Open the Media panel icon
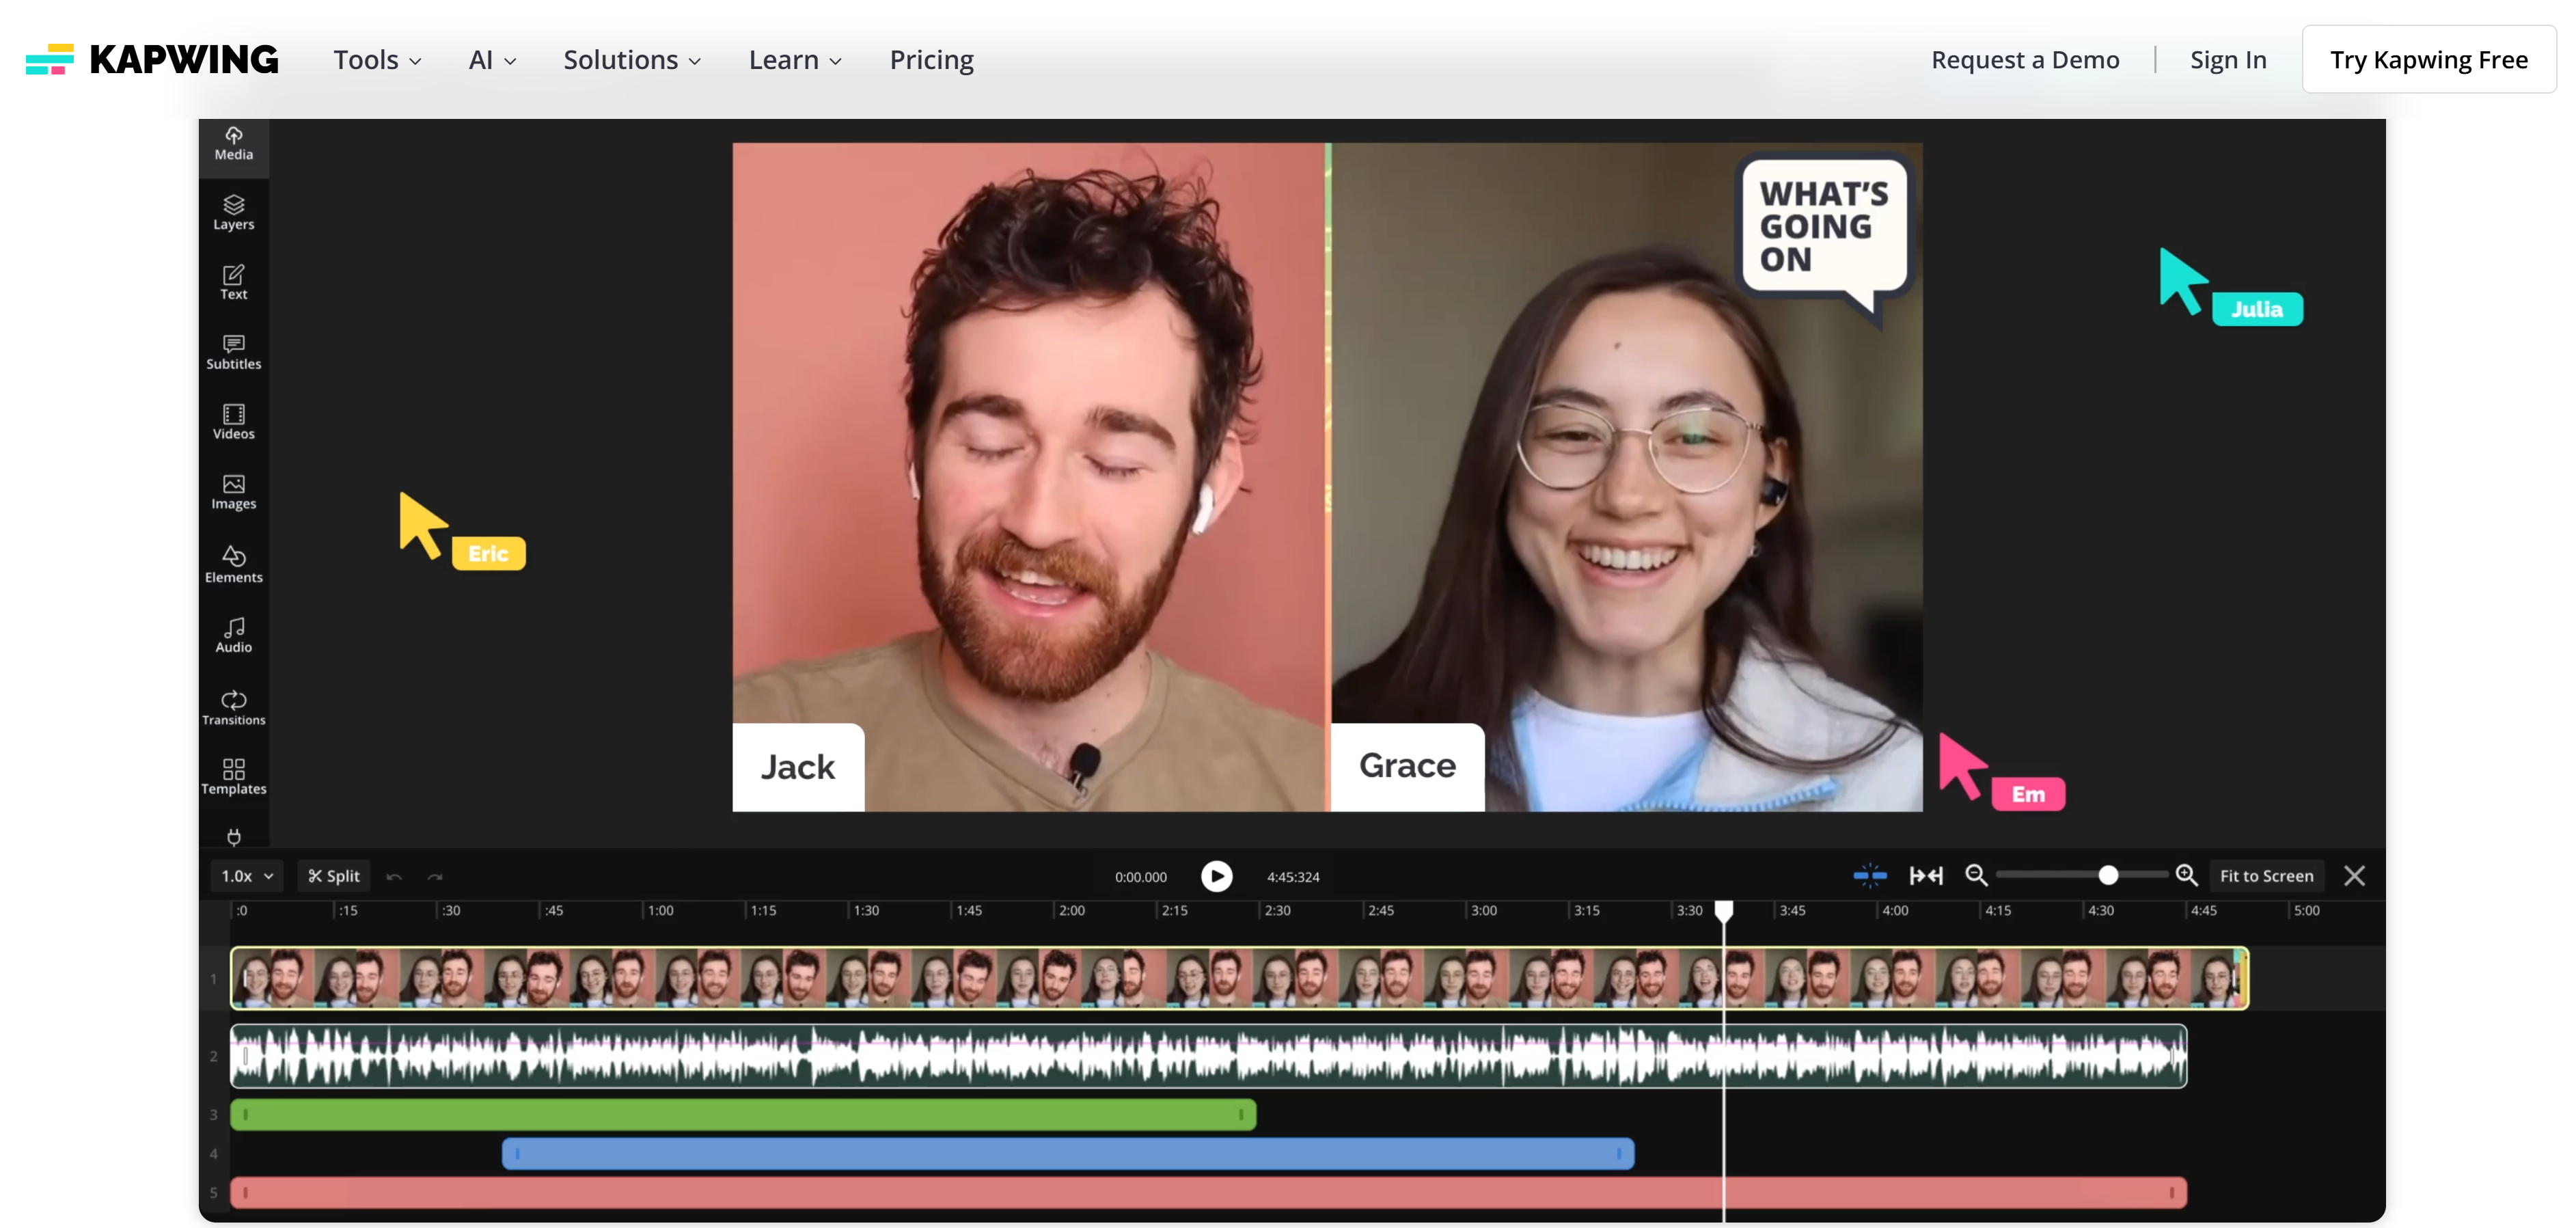The image size is (2576, 1228). 233,143
